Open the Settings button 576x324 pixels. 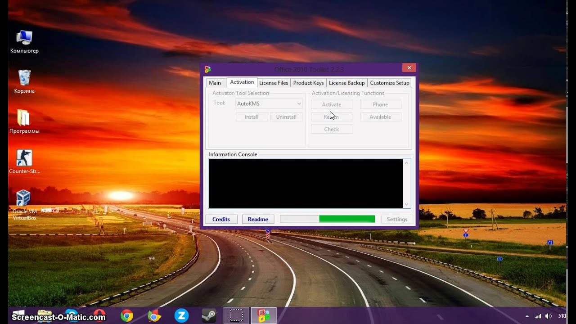(397, 219)
